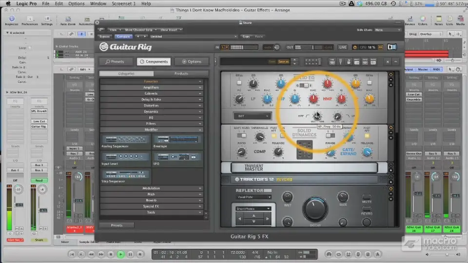Image resolution: width=468 pixels, height=263 pixels.
Task: Click the Record button in transport
Action: point(140,254)
